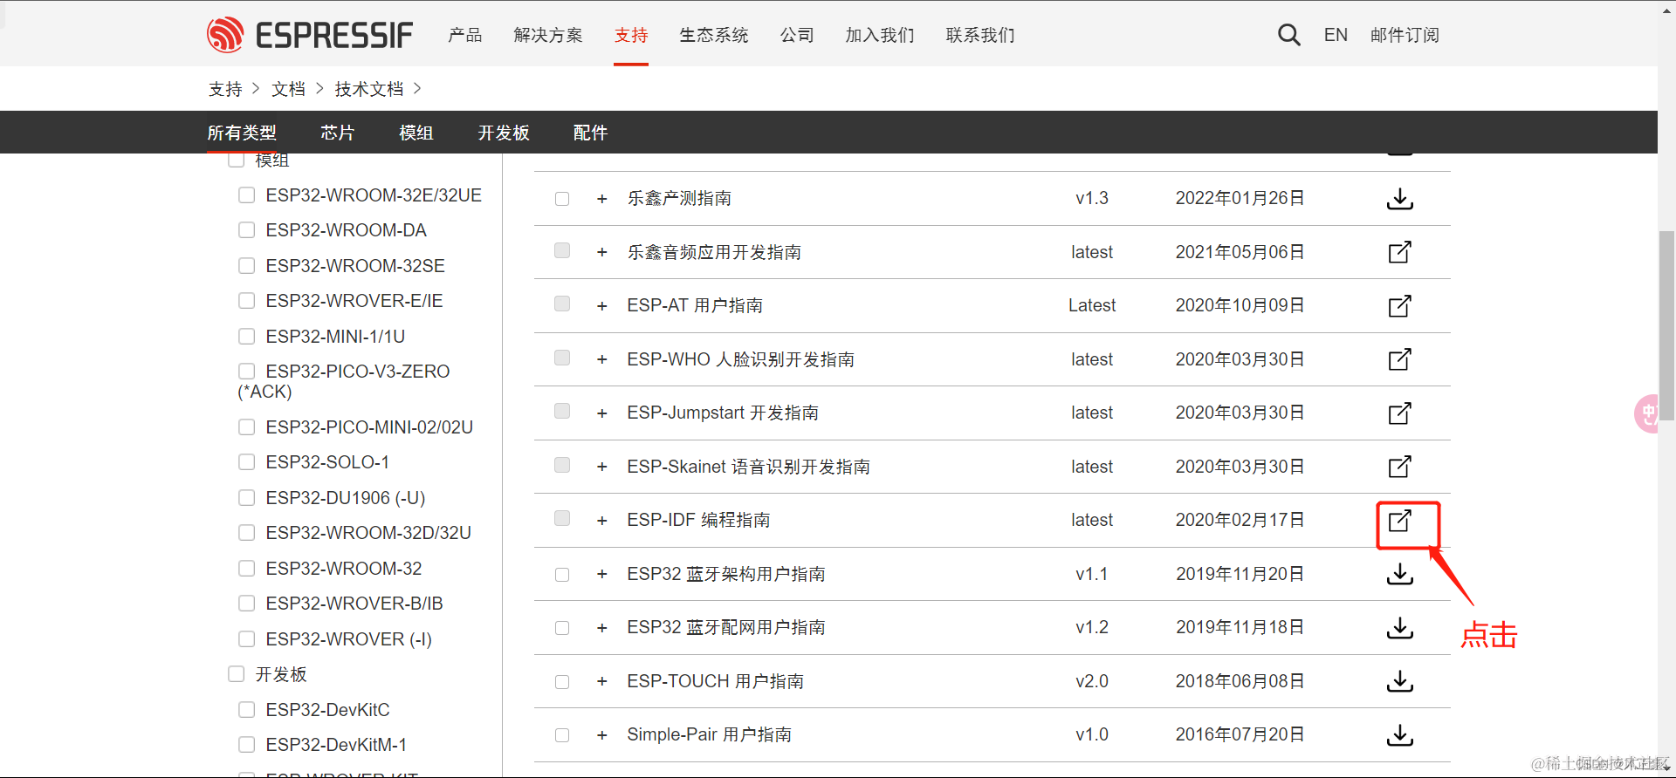Expand ESP-Jumpstart 开发指南 row plus
The height and width of the screenshot is (778, 1676).
click(x=601, y=413)
